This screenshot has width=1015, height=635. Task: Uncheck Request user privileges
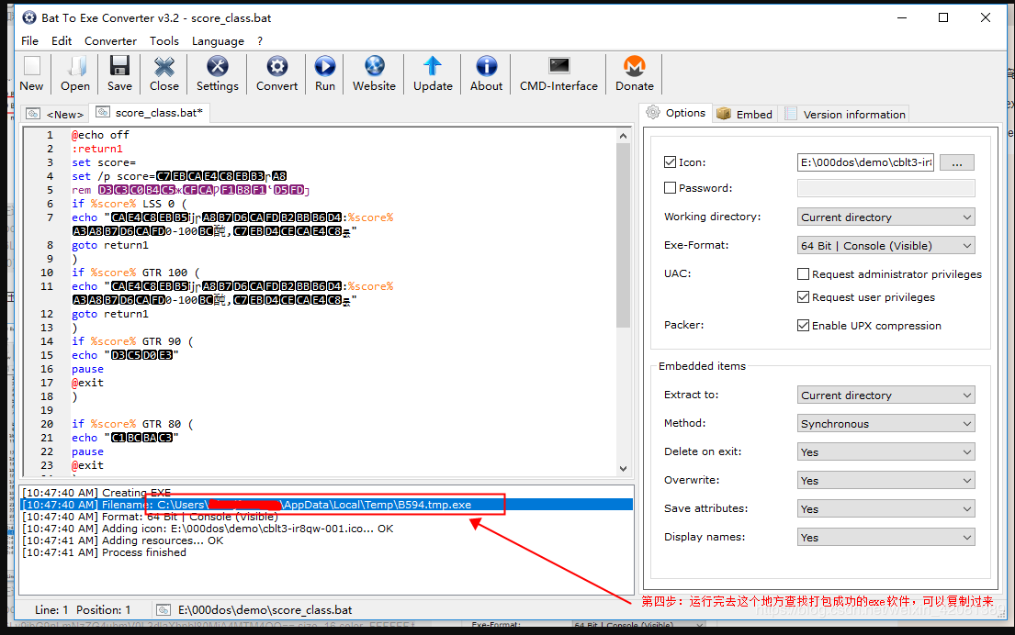click(804, 297)
